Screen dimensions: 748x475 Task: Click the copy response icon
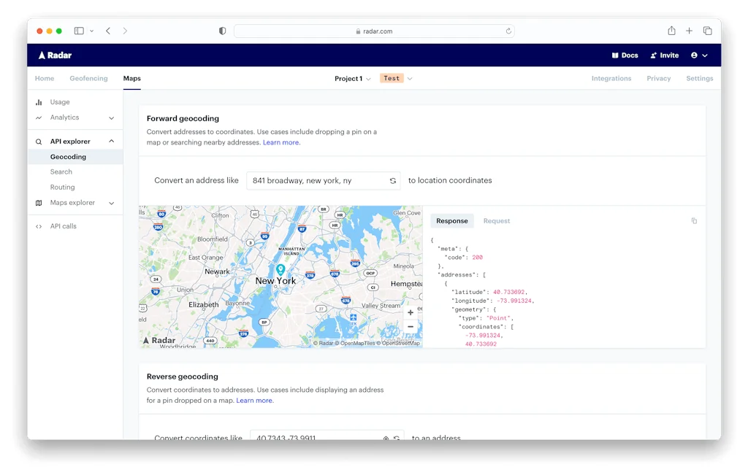click(694, 221)
